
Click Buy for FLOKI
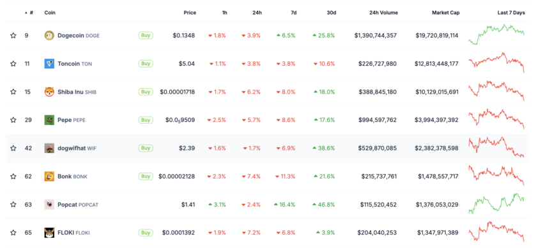(146, 233)
